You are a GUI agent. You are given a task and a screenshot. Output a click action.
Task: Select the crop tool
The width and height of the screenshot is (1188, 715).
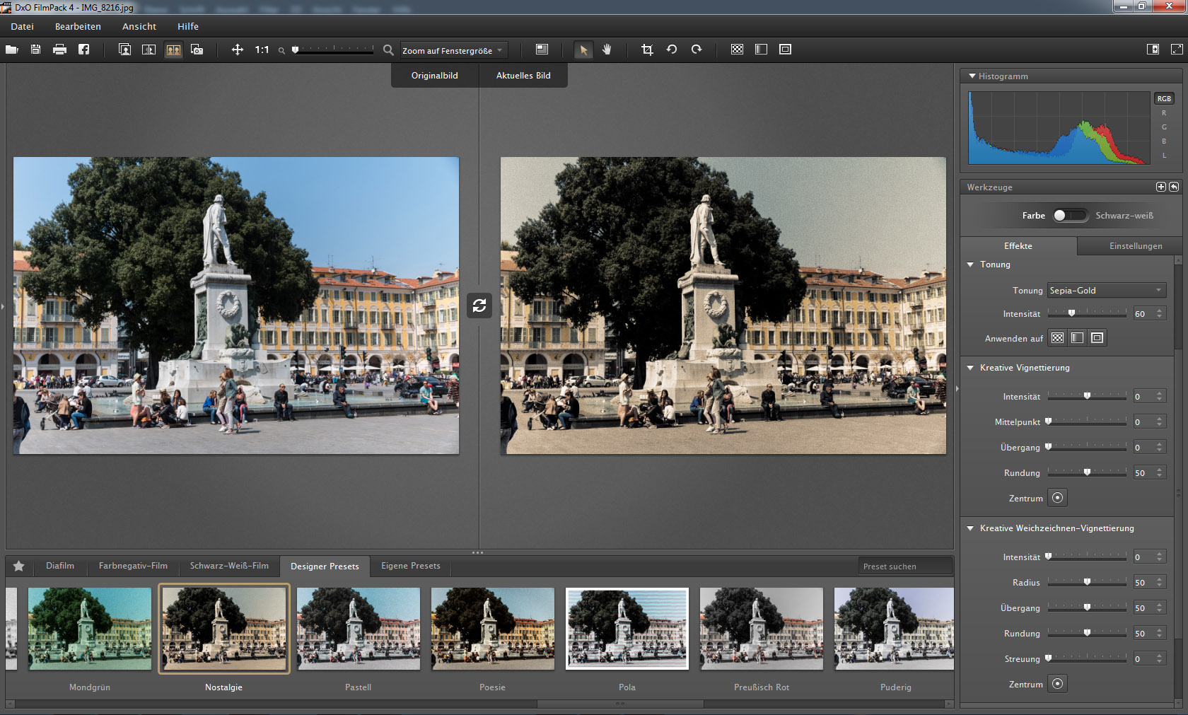(x=647, y=50)
